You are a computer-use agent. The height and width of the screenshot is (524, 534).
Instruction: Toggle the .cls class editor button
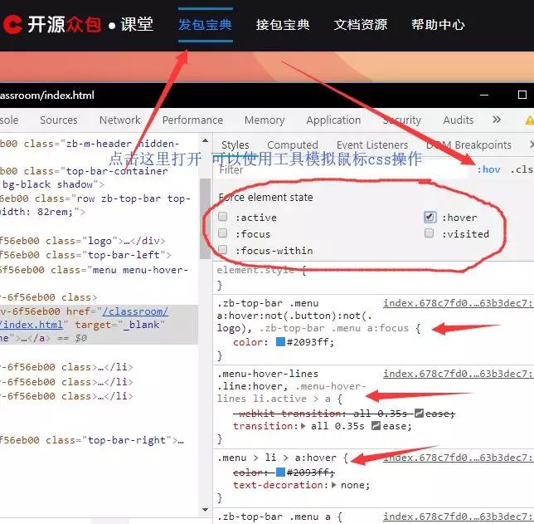(522, 169)
